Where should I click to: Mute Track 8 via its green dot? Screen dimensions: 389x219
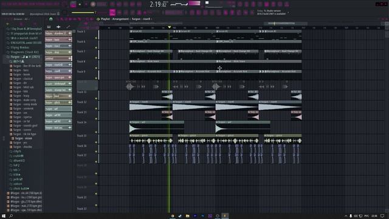[96, 68]
